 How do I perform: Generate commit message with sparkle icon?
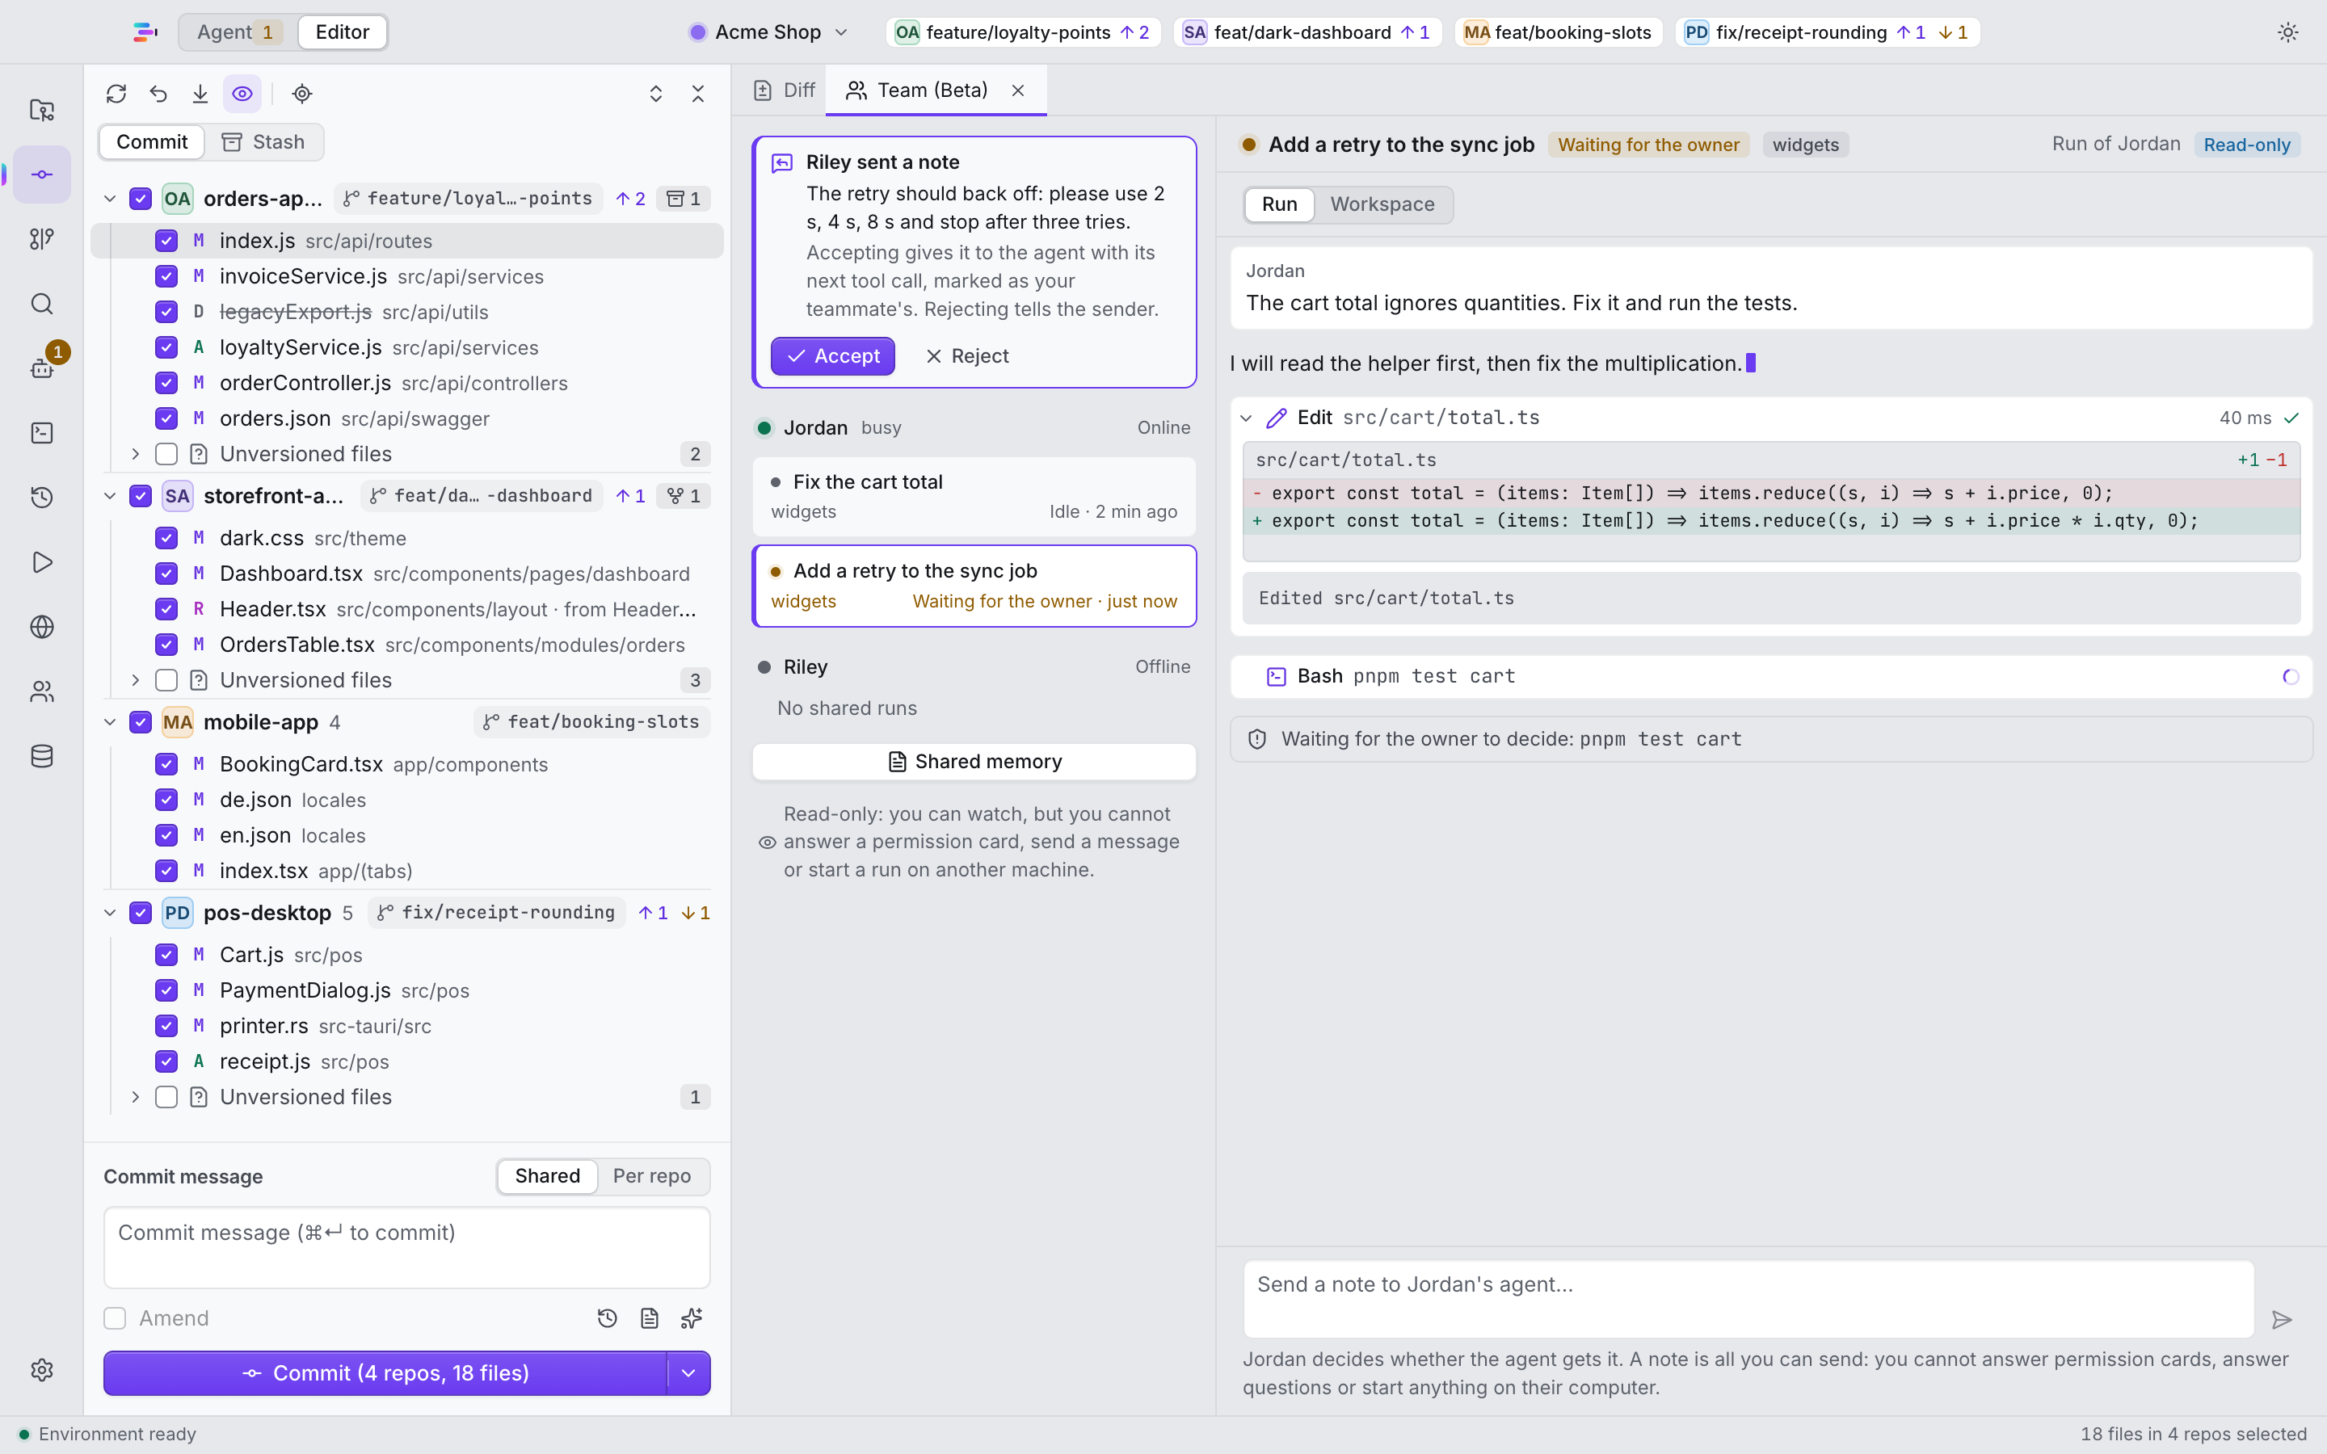(692, 1318)
